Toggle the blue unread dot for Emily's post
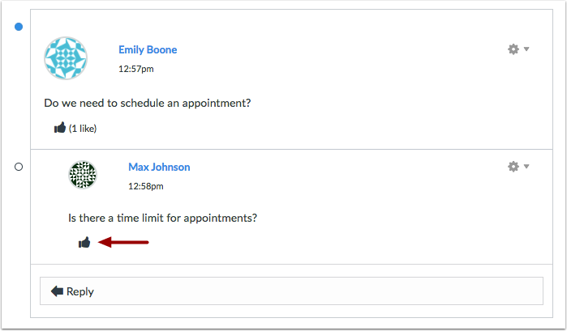Screen dimensions: 567x331 (x=19, y=27)
